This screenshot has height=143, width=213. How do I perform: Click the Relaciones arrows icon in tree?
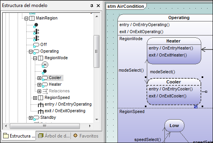45,91
